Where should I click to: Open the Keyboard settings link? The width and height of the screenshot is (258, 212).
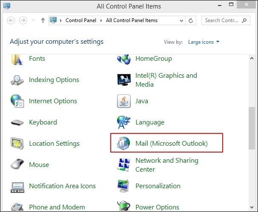click(43, 122)
